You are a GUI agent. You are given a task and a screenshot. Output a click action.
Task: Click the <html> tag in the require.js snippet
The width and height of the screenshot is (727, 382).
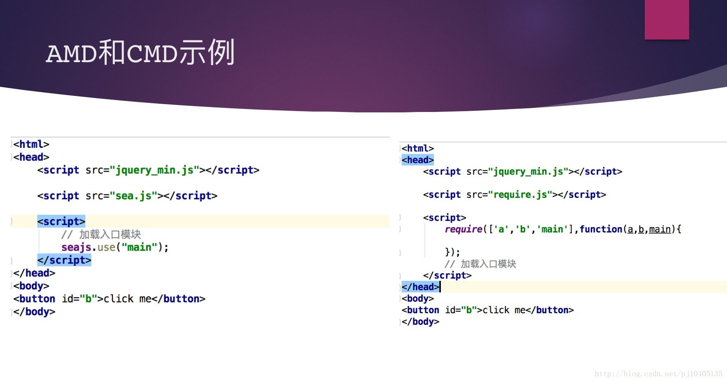[x=417, y=148]
